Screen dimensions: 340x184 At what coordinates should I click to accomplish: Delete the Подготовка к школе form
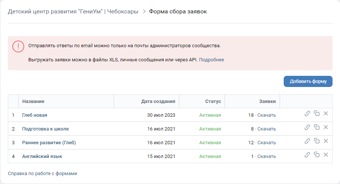pyautogui.click(x=326, y=127)
